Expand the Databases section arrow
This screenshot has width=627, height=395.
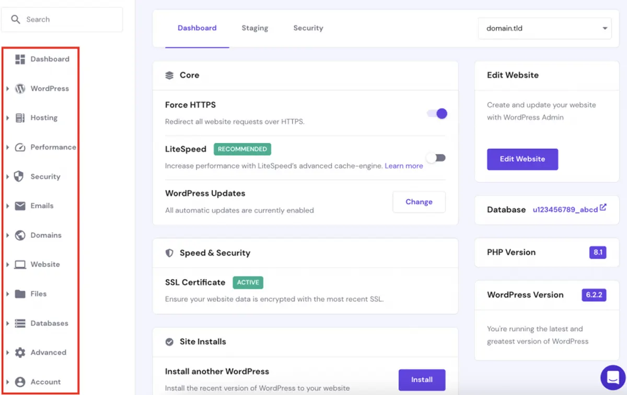(7, 324)
